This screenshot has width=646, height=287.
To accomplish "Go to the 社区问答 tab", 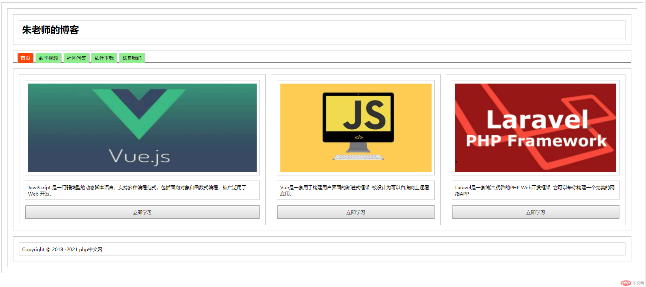I will (x=76, y=58).
